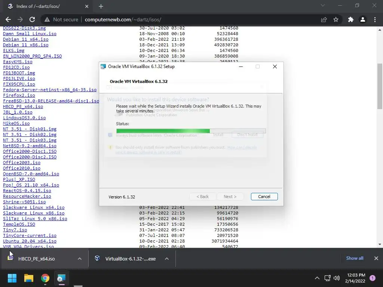Image resolution: width=383 pixels, height=287 pixels.
Task: Close the Index of isos tab
Action: 87,6
